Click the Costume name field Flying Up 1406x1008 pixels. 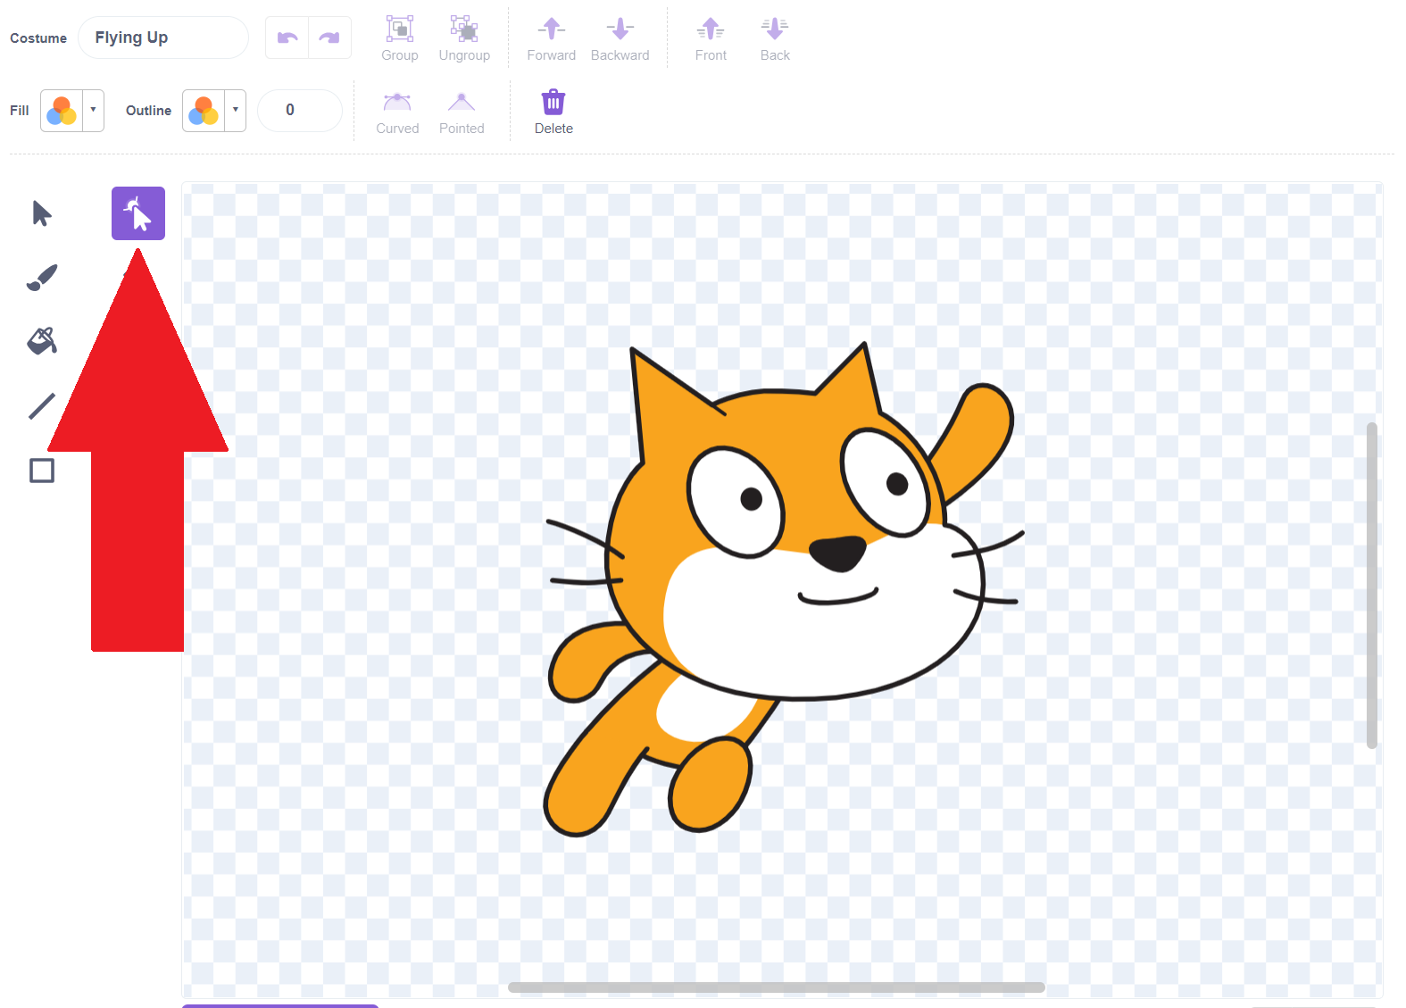163,37
